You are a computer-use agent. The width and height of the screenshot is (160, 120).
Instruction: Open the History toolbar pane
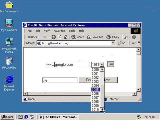(113, 37)
